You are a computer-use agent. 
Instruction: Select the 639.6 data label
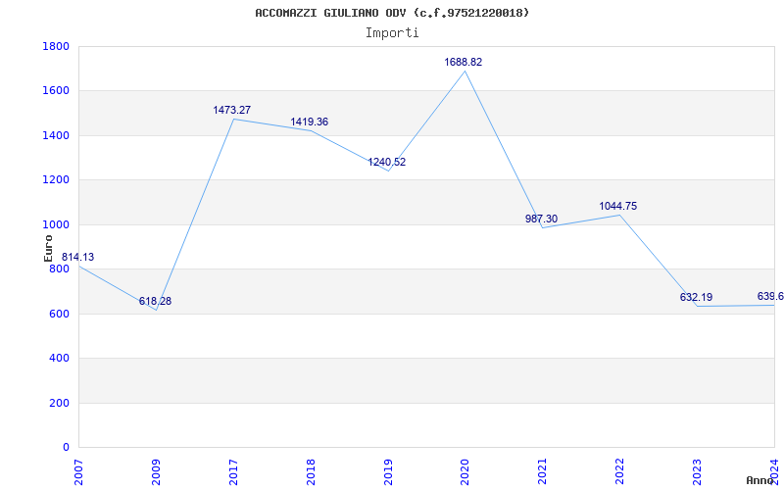pyautogui.click(x=770, y=296)
